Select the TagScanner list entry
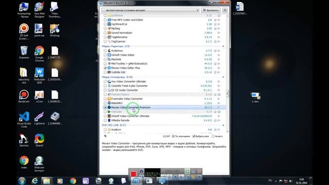The height and width of the screenshot is (185, 329). point(118,42)
